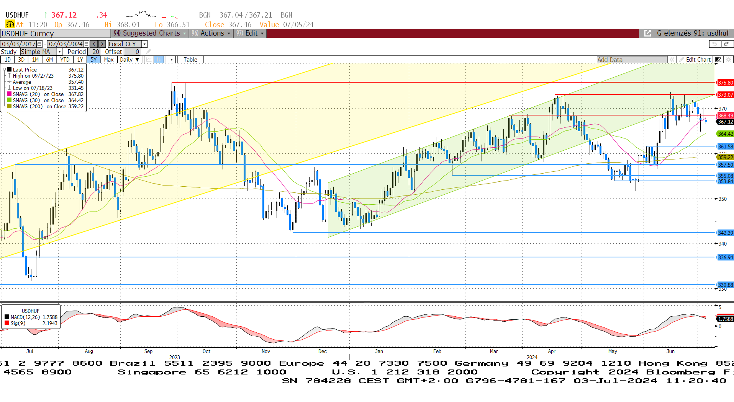The image size is (734, 402).
Task: Click the SMAVG (200) olive color swatch
Action: (9, 106)
